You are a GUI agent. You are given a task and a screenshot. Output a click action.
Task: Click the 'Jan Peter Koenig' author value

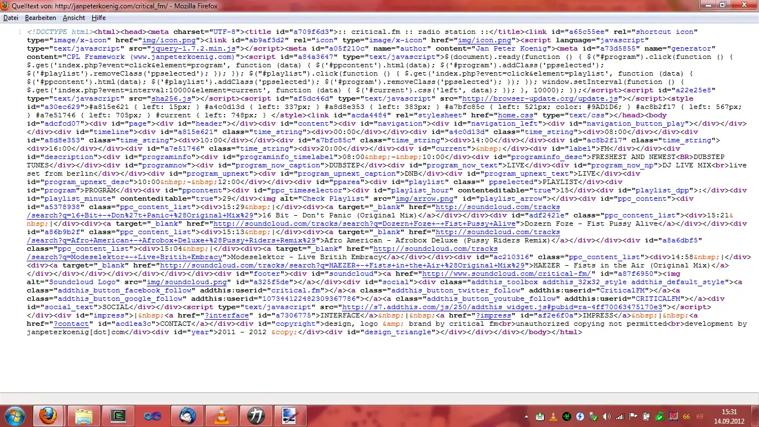click(498, 48)
